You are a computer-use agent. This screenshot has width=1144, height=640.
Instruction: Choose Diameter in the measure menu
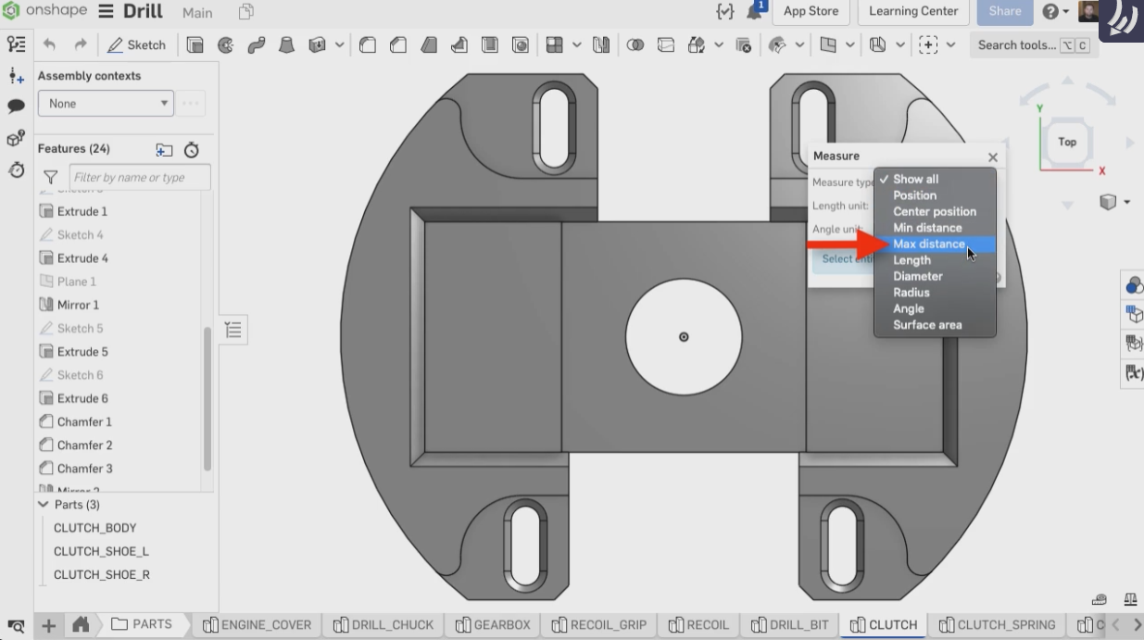918,276
